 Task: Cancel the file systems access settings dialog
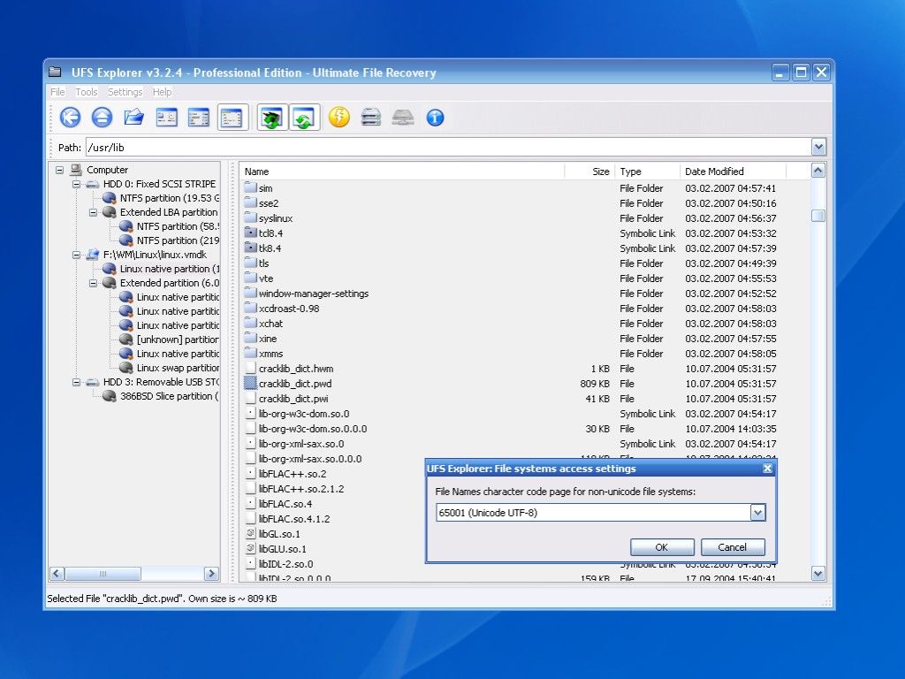click(x=733, y=547)
